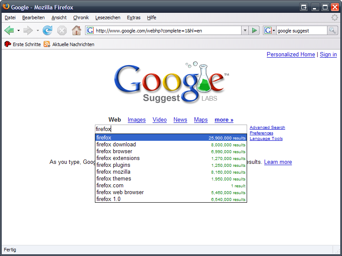Switch to News search

tap(180, 120)
